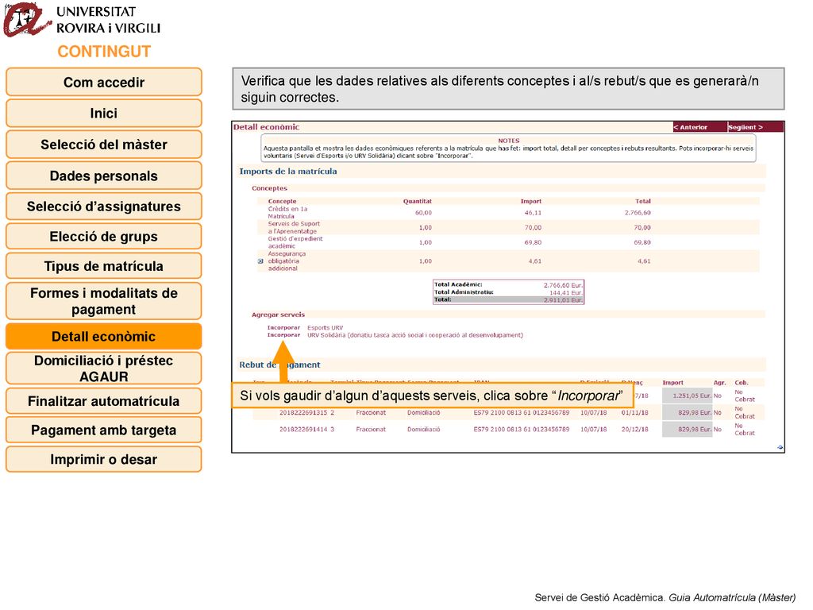The image size is (813, 610).
Task: Click the 'Següent >' navigation button
Action: pos(755,127)
